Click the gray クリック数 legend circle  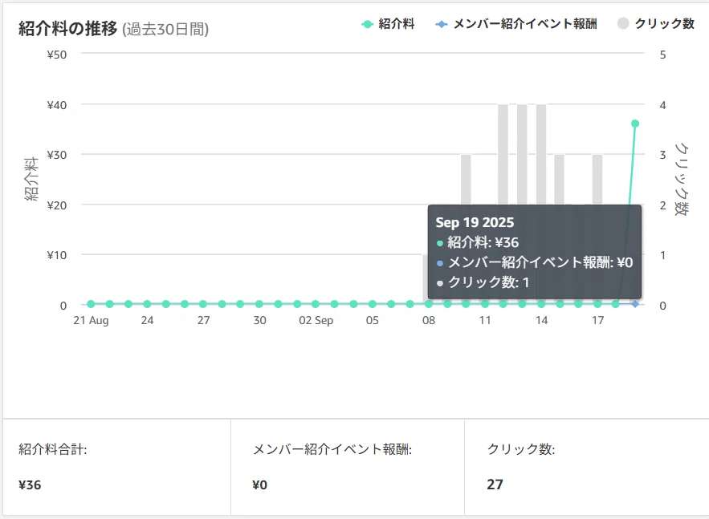tap(623, 23)
